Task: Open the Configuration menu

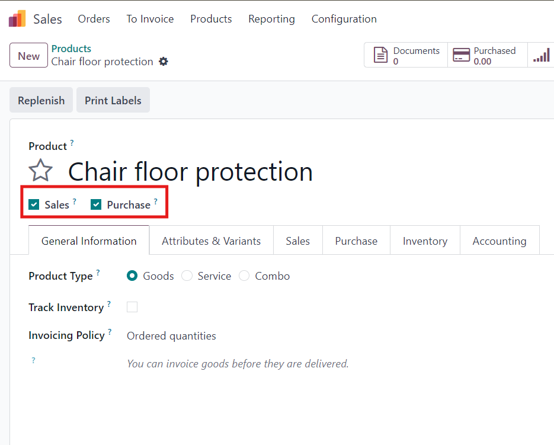Action: pyautogui.click(x=344, y=19)
